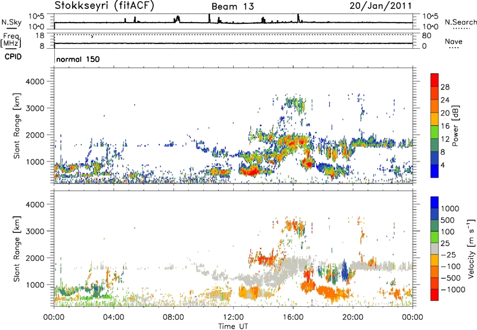477x330 pixels.
Task: Click the 'CPID' label
Action: coord(13,57)
